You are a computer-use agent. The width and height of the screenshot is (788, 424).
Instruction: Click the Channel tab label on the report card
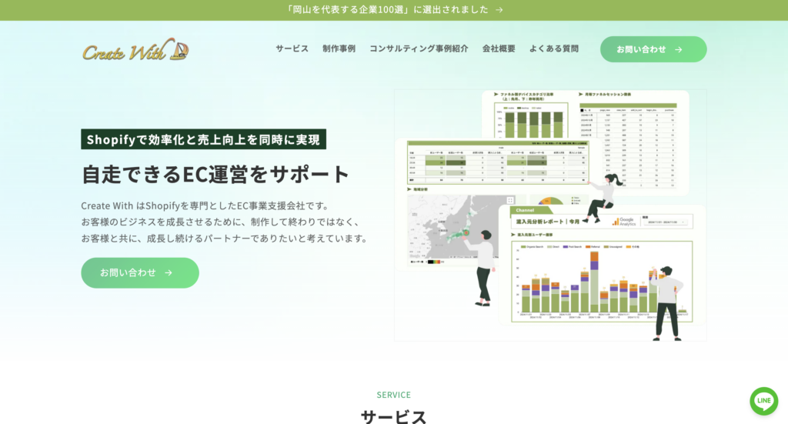click(x=526, y=209)
